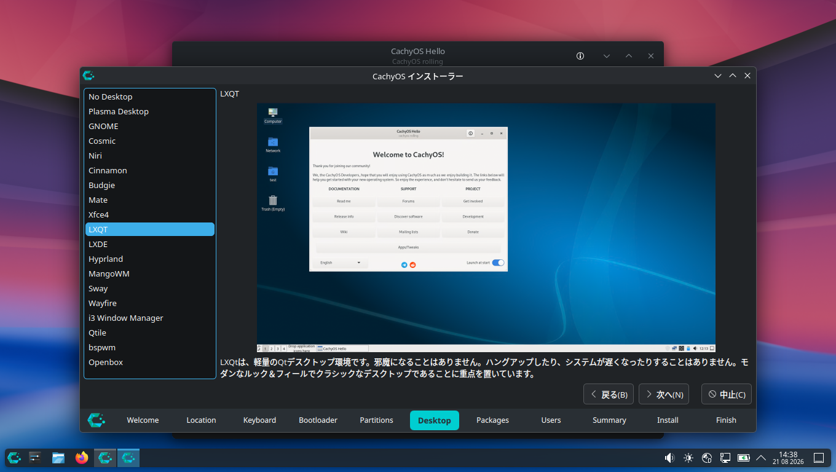The image size is (836, 472).
Task: Go back with the 戻る(B) button
Action: click(x=609, y=395)
